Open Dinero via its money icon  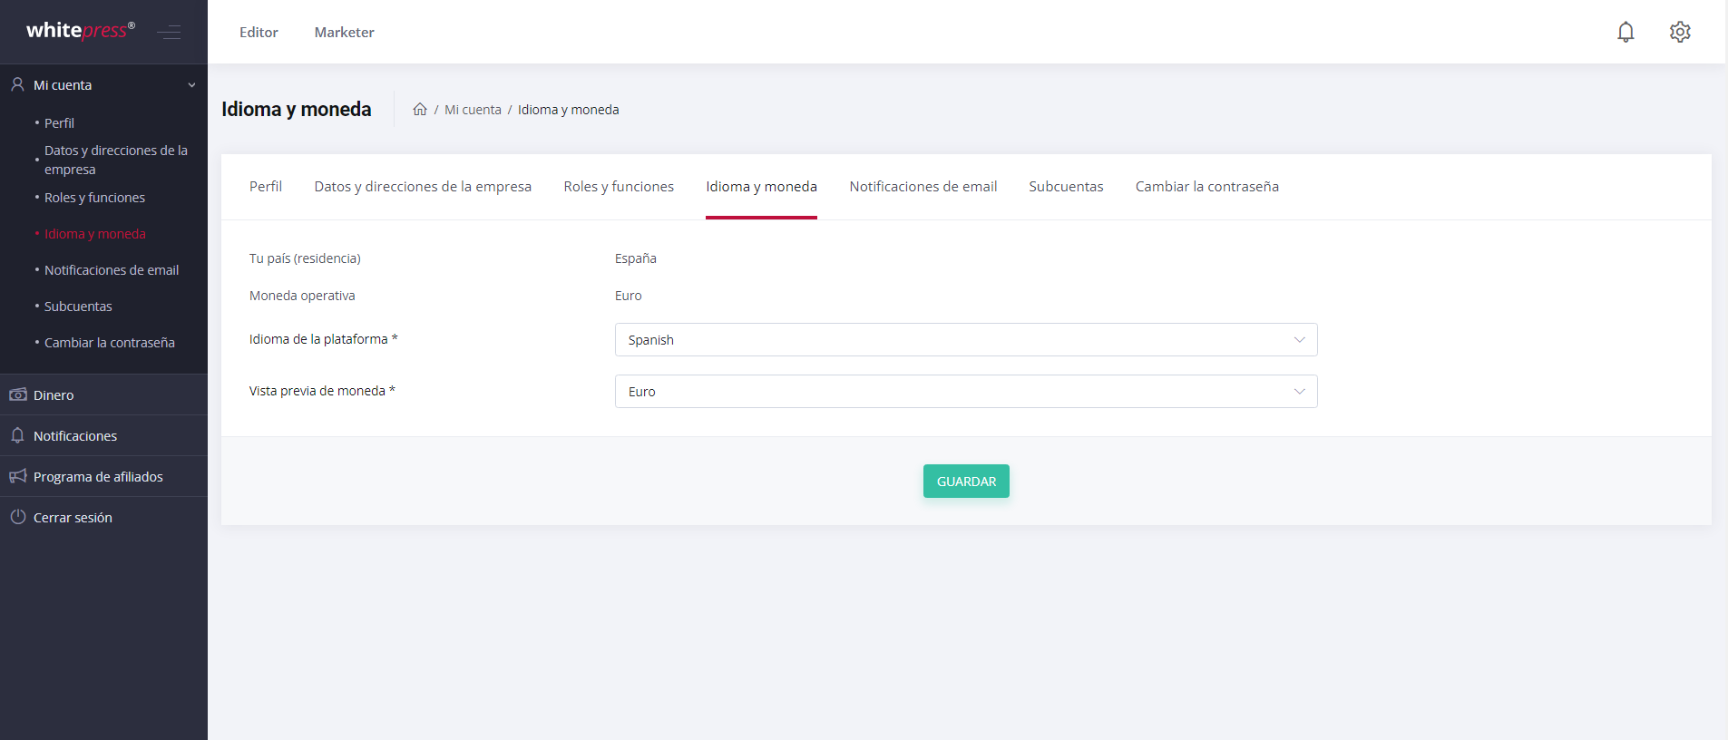click(x=17, y=394)
